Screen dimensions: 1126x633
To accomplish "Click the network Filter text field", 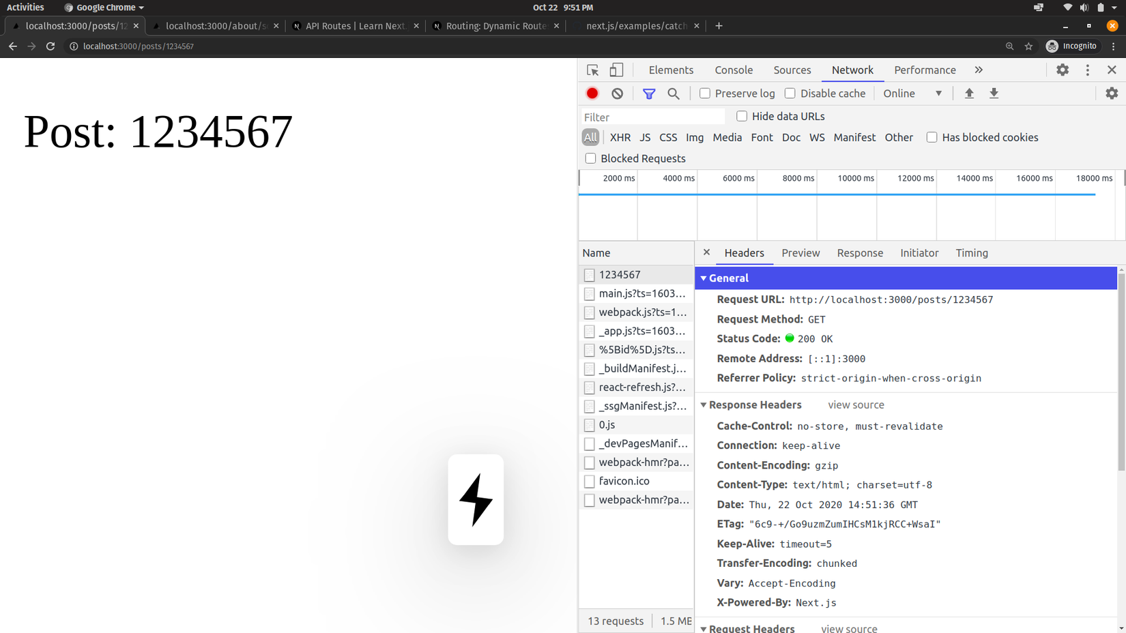I will coord(652,117).
